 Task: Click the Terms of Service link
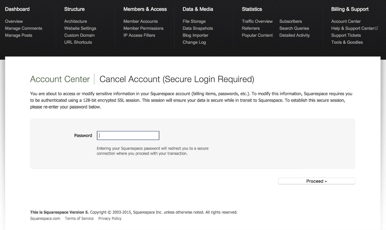click(79, 218)
